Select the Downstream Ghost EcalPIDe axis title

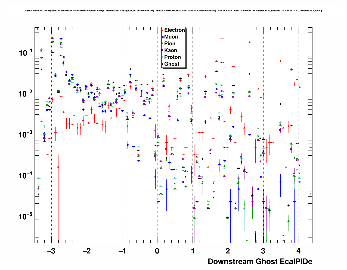tap(260, 261)
